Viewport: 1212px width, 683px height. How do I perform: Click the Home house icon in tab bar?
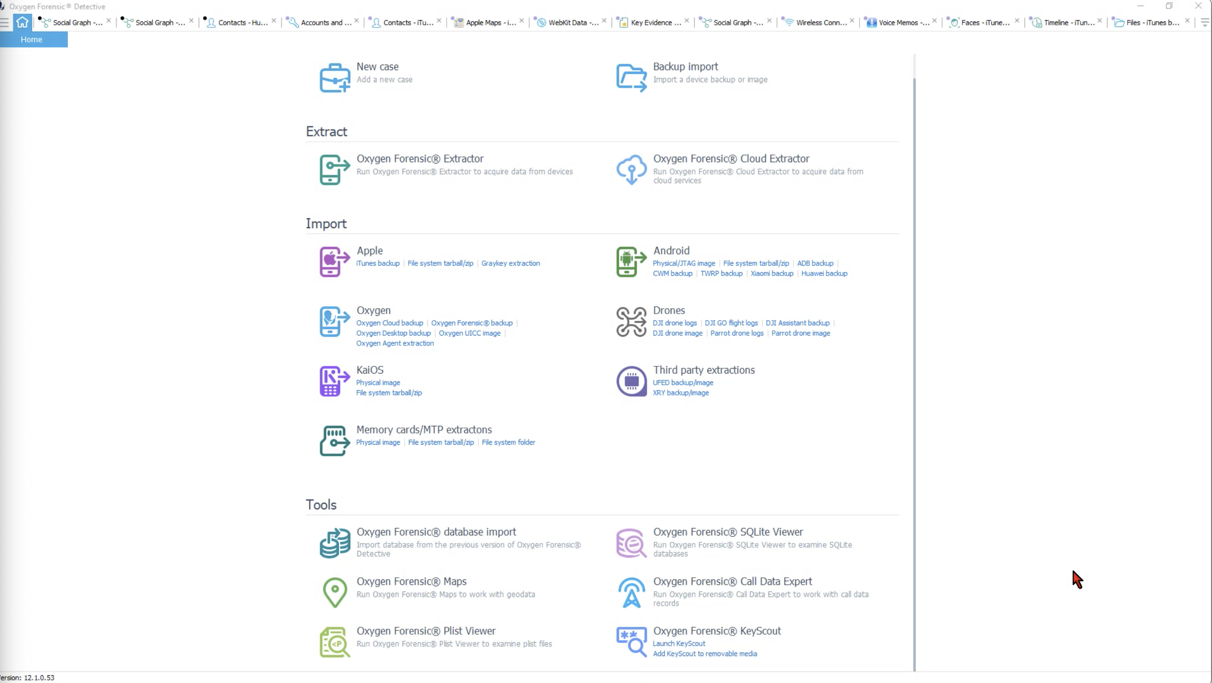coord(22,22)
